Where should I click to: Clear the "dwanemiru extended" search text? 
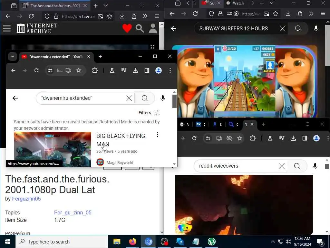[129, 98]
